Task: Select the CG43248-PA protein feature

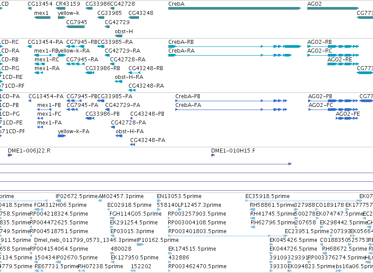Action: click(132, 145)
